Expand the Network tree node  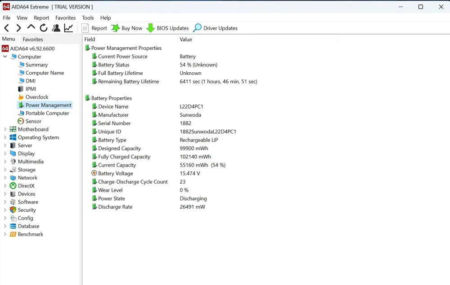[x=5, y=178]
